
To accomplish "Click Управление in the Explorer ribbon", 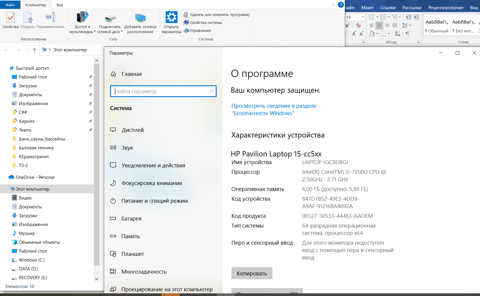I will pyautogui.click(x=197, y=30).
